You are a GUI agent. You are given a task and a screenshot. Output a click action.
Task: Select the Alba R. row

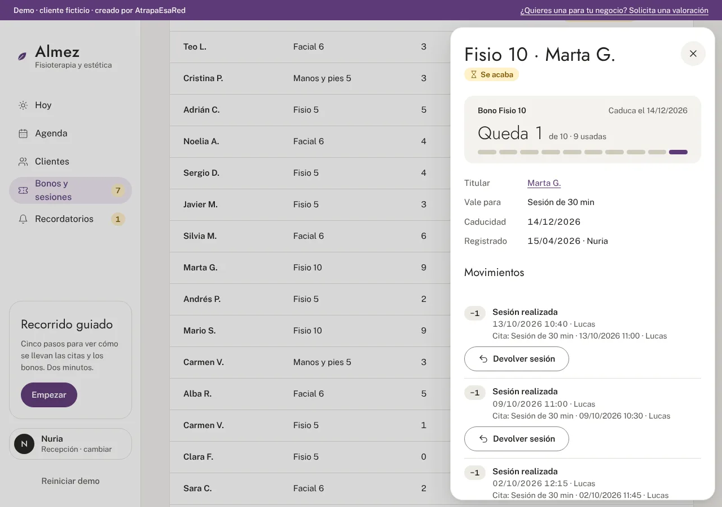[x=310, y=394]
